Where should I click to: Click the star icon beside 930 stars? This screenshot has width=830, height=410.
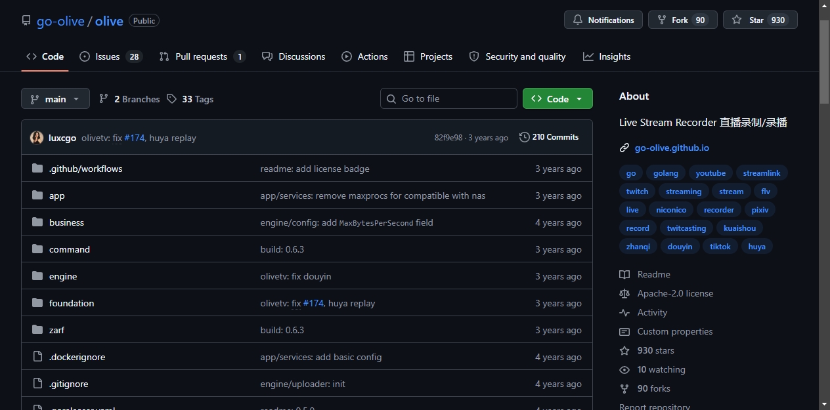(624, 350)
